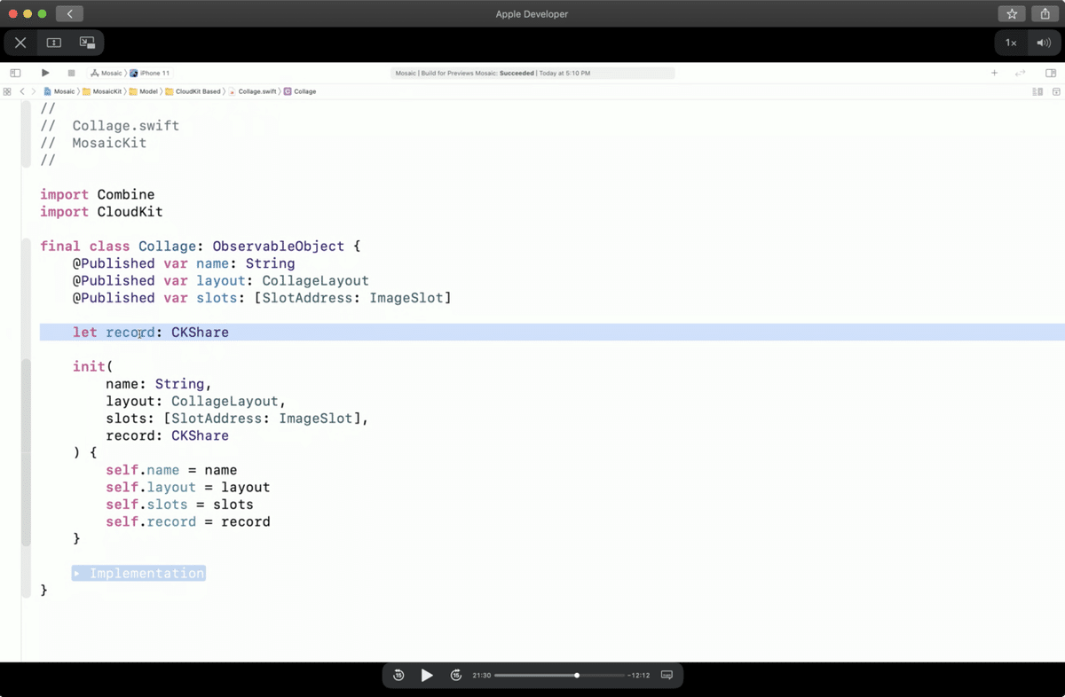Mute the video volume
Image resolution: width=1065 pixels, height=697 pixels.
point(1044,43)
